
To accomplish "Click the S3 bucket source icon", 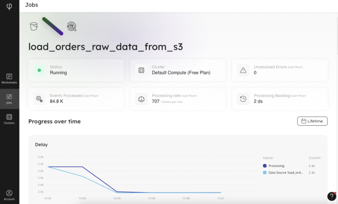I will click(x=33, y=26).
